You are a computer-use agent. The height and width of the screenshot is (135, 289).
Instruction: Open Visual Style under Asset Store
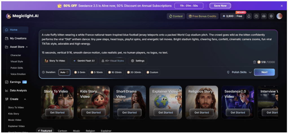17,62
